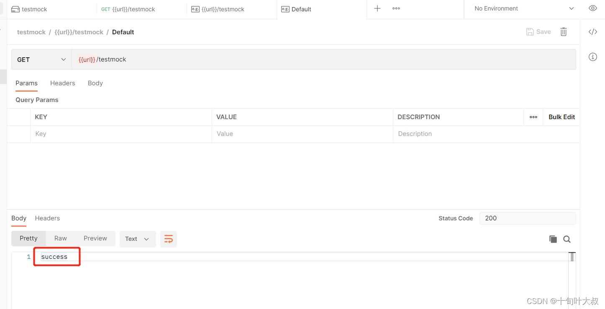Click the Save button
This screenshot has width=605, height=309.
538,32
